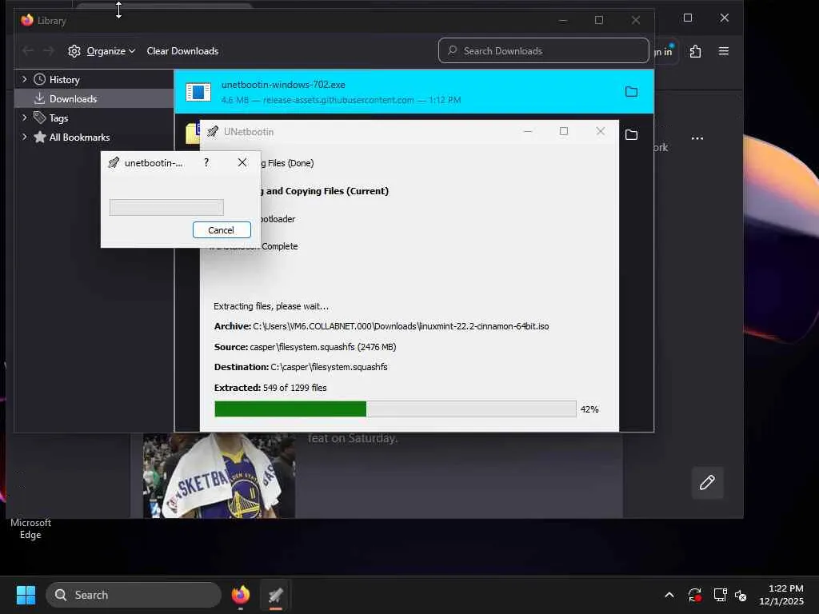Image resolution: width=819 pixels, height=614 pixels.
Task: Click the Extracted 549 of 1299 files text
Action: [270, 388]
